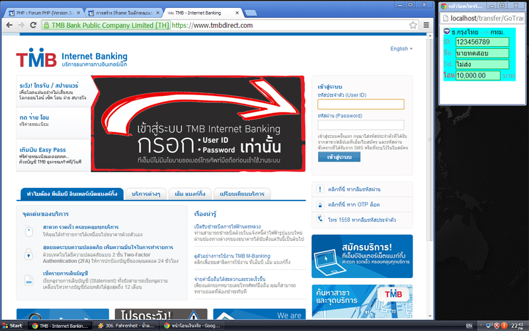
Task: Click the phone icon beside 1558
Action: 320,218
